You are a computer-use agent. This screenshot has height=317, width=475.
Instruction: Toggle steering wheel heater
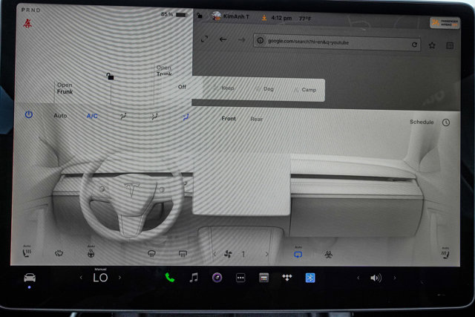pos(91,253)
